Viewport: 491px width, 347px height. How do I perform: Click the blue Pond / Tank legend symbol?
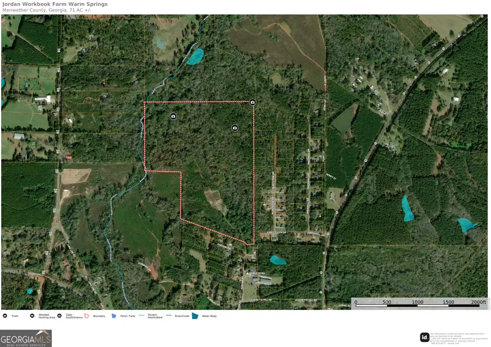pyautogui.click(x=113, y=315)
